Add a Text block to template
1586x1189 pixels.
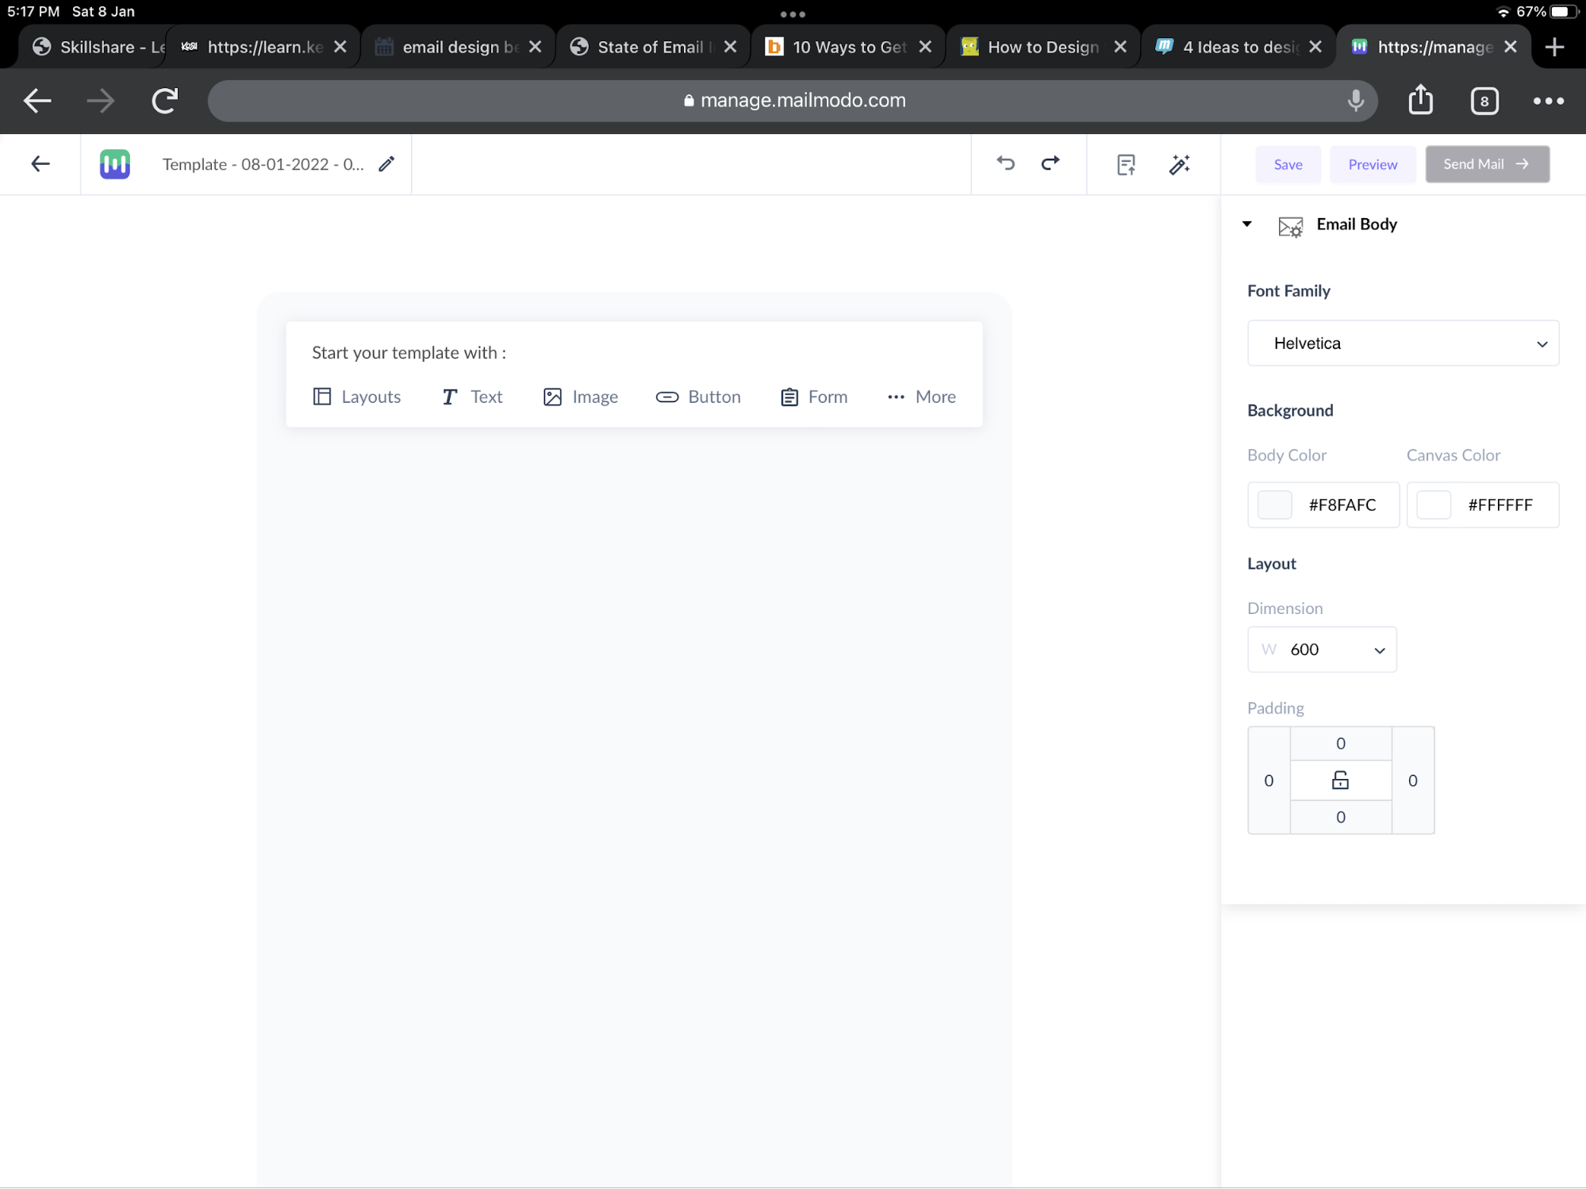472,397
